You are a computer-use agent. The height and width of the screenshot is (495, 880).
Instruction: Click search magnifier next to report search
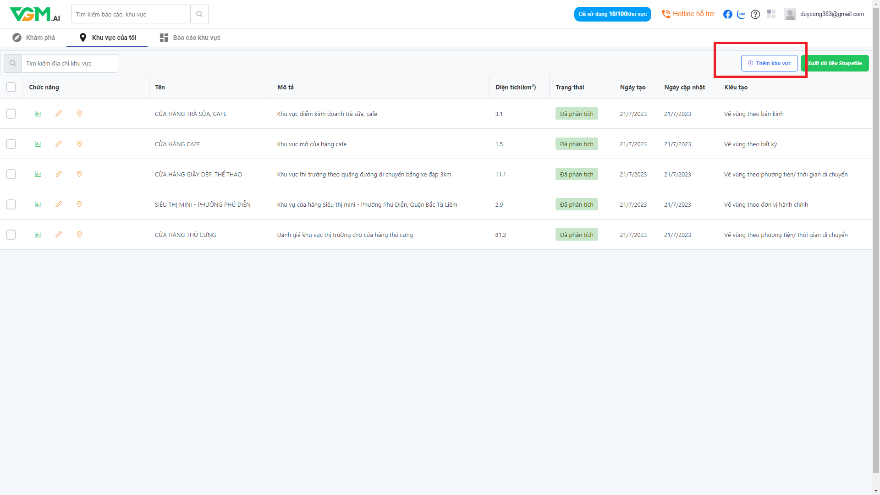[199, 14]
